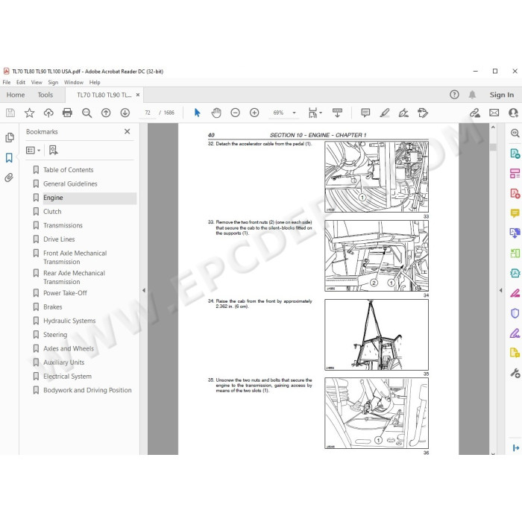The width and height of the screenshot is (522, 522).
Task: Jump to the Clutch bookmark
Action: click(52, 211)
